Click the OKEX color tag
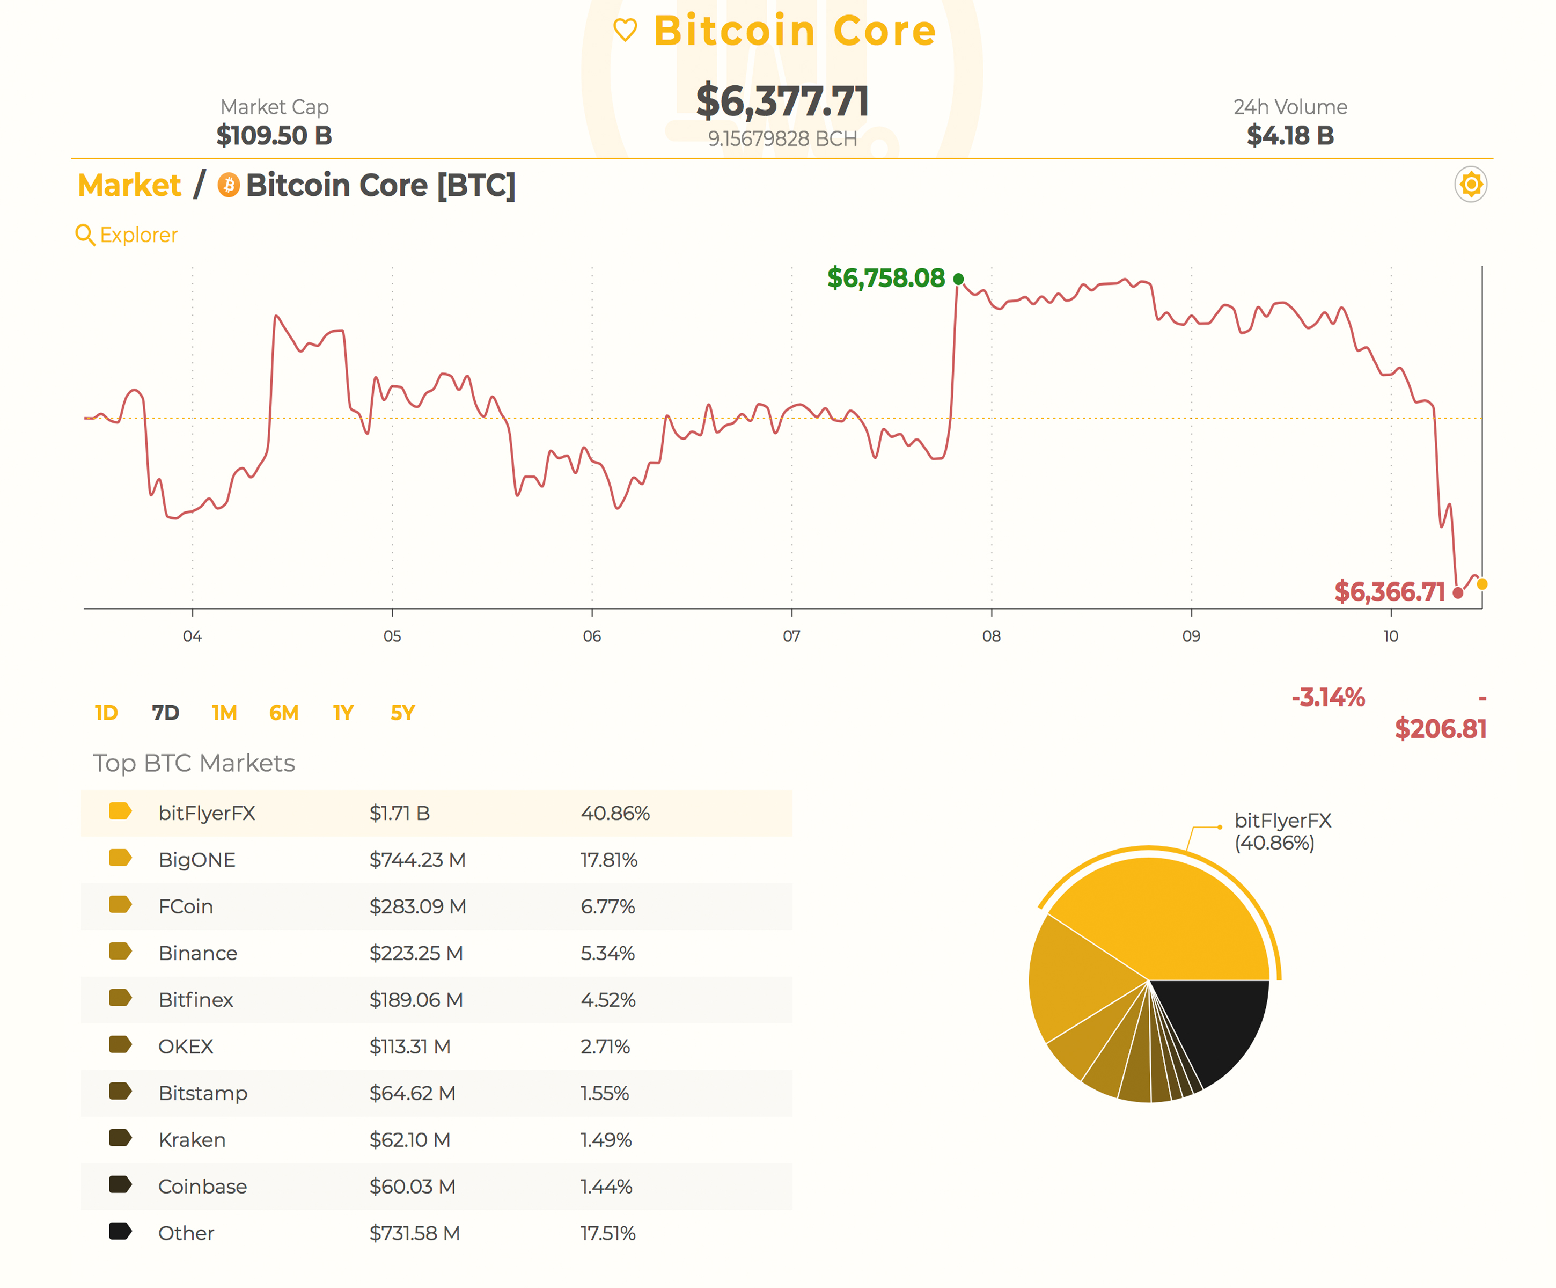 (x=120, y=1045)
